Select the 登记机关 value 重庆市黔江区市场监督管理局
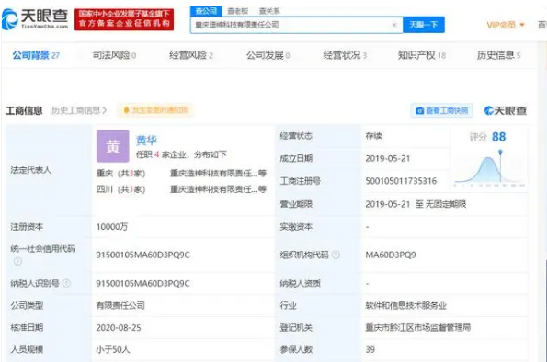 click(418, 327)
